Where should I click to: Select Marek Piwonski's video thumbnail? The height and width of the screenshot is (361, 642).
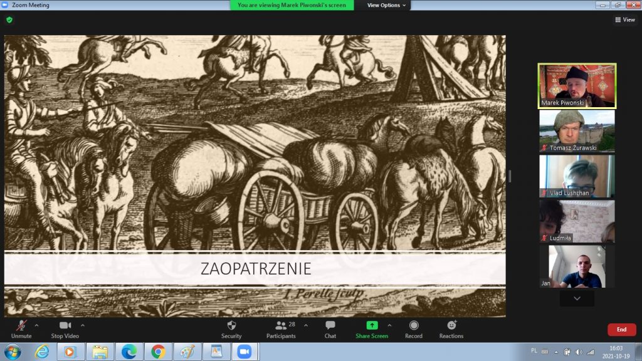(577, 85)
